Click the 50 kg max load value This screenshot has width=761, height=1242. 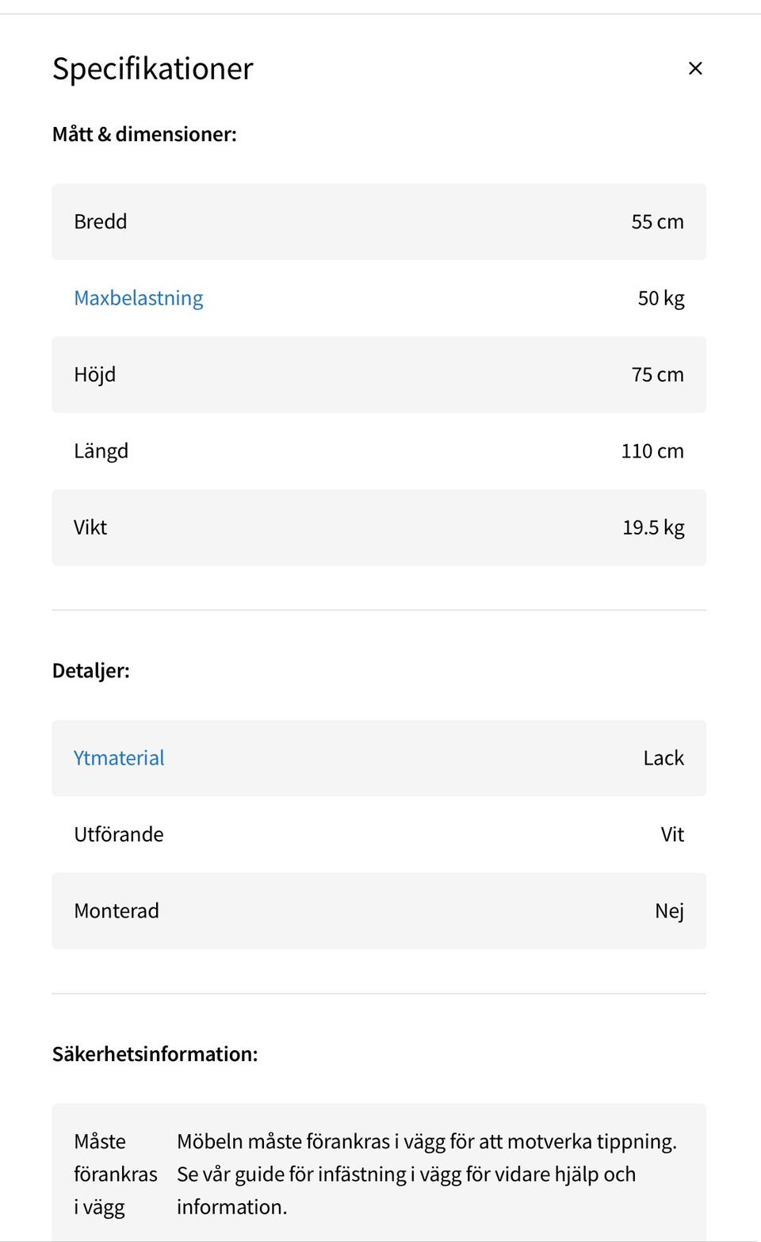coord(660,298)
